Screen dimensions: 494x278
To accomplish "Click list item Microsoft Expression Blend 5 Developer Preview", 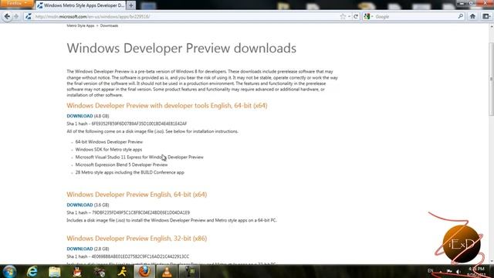I will coord(122,164).
